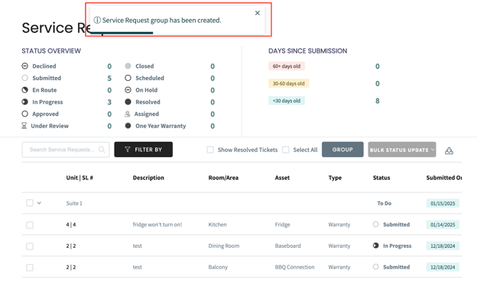Check the Select All checkbox
Screen dimensions: 477x283
tap(286, 150)
